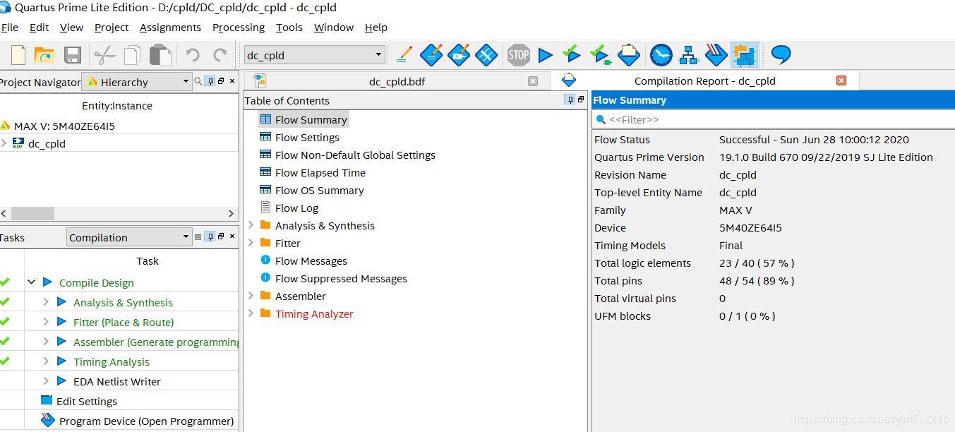This screenshot has height=432, width=955.
Task: Copy with the duplicate pages icon
Action: pos(132,55)
